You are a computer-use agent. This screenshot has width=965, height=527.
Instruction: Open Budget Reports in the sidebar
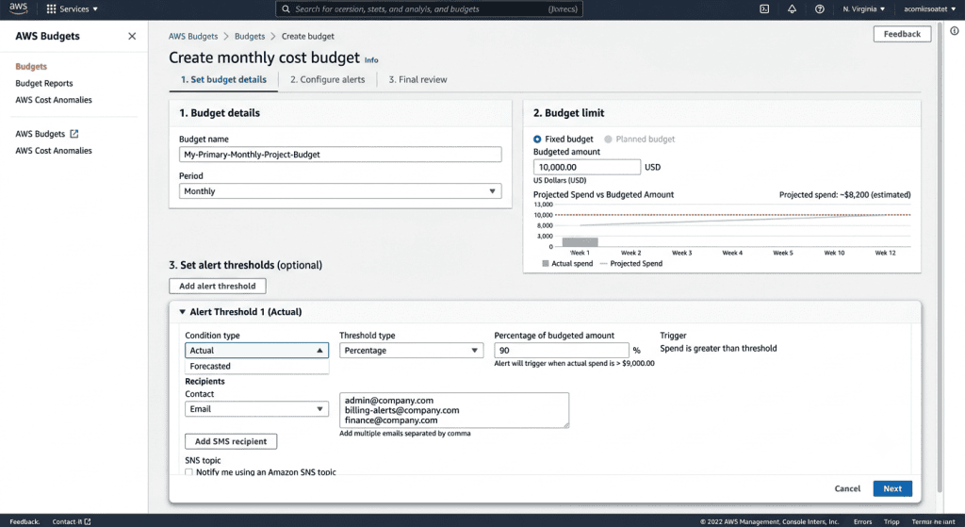44,83
